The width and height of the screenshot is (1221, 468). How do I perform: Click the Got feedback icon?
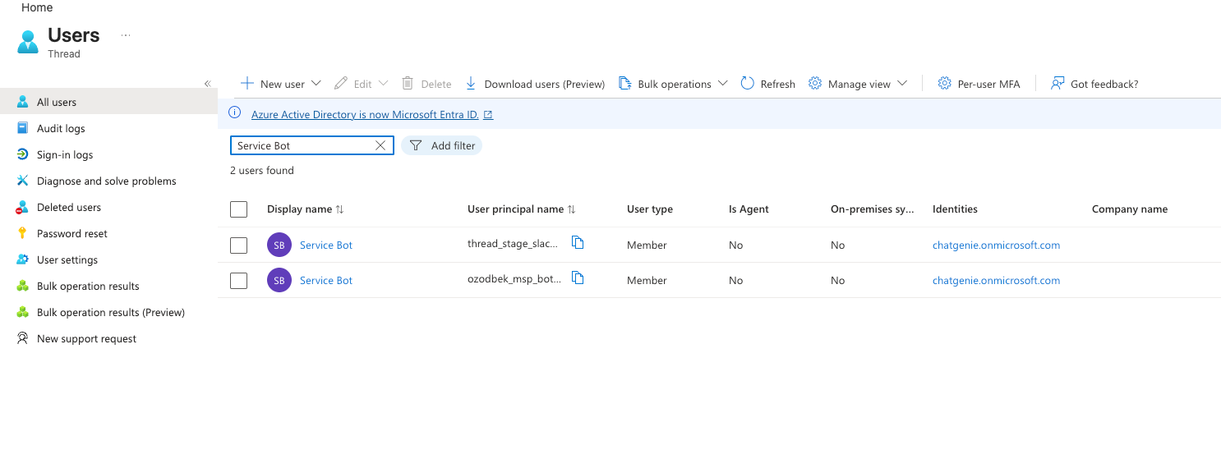(1057, 84)
